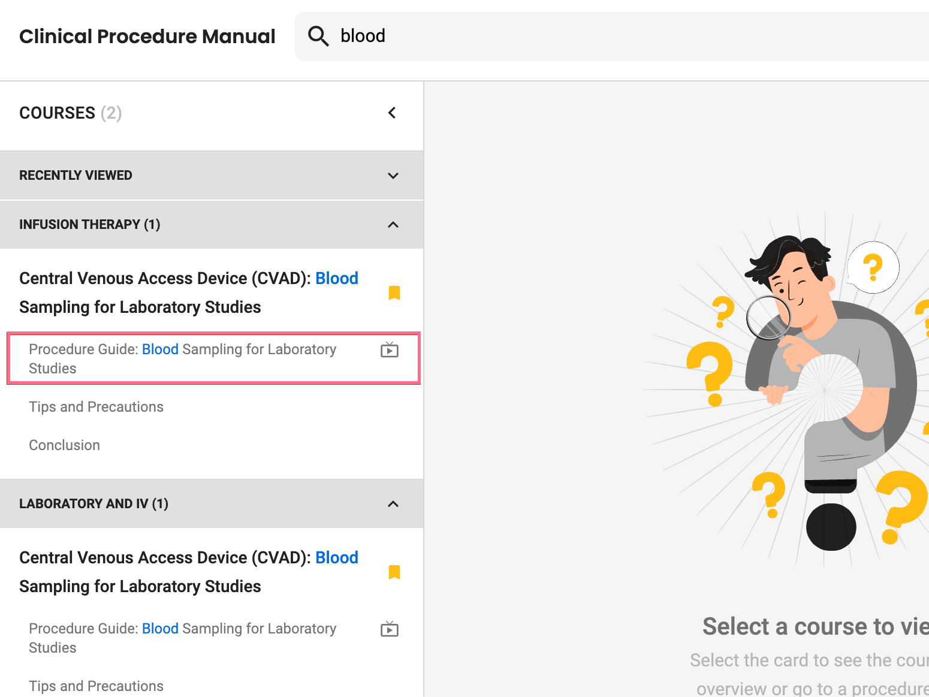The image size is (929, 697).
Task: Click the search magnifier icon
Action: click(x=318, y=36)
